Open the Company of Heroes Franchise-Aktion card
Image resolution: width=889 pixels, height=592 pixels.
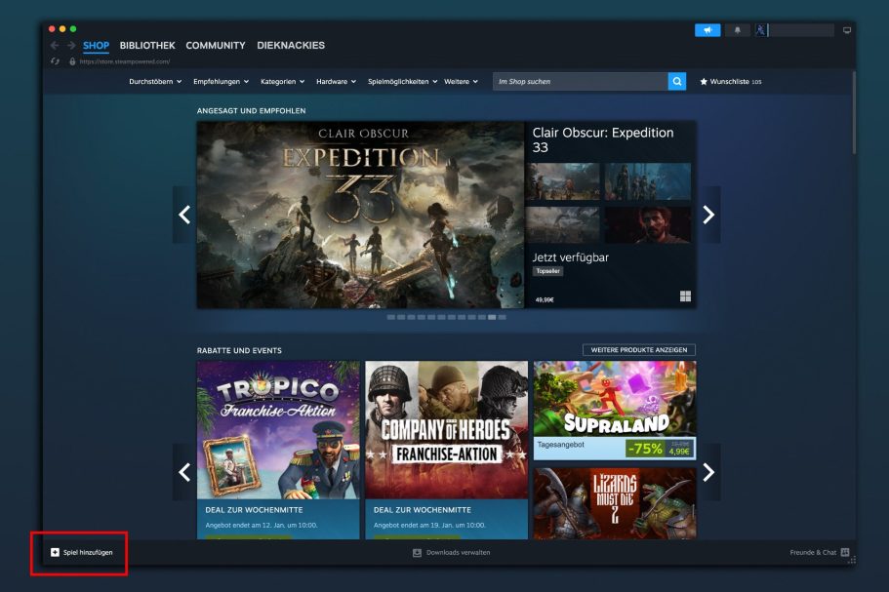click(447, 450)
